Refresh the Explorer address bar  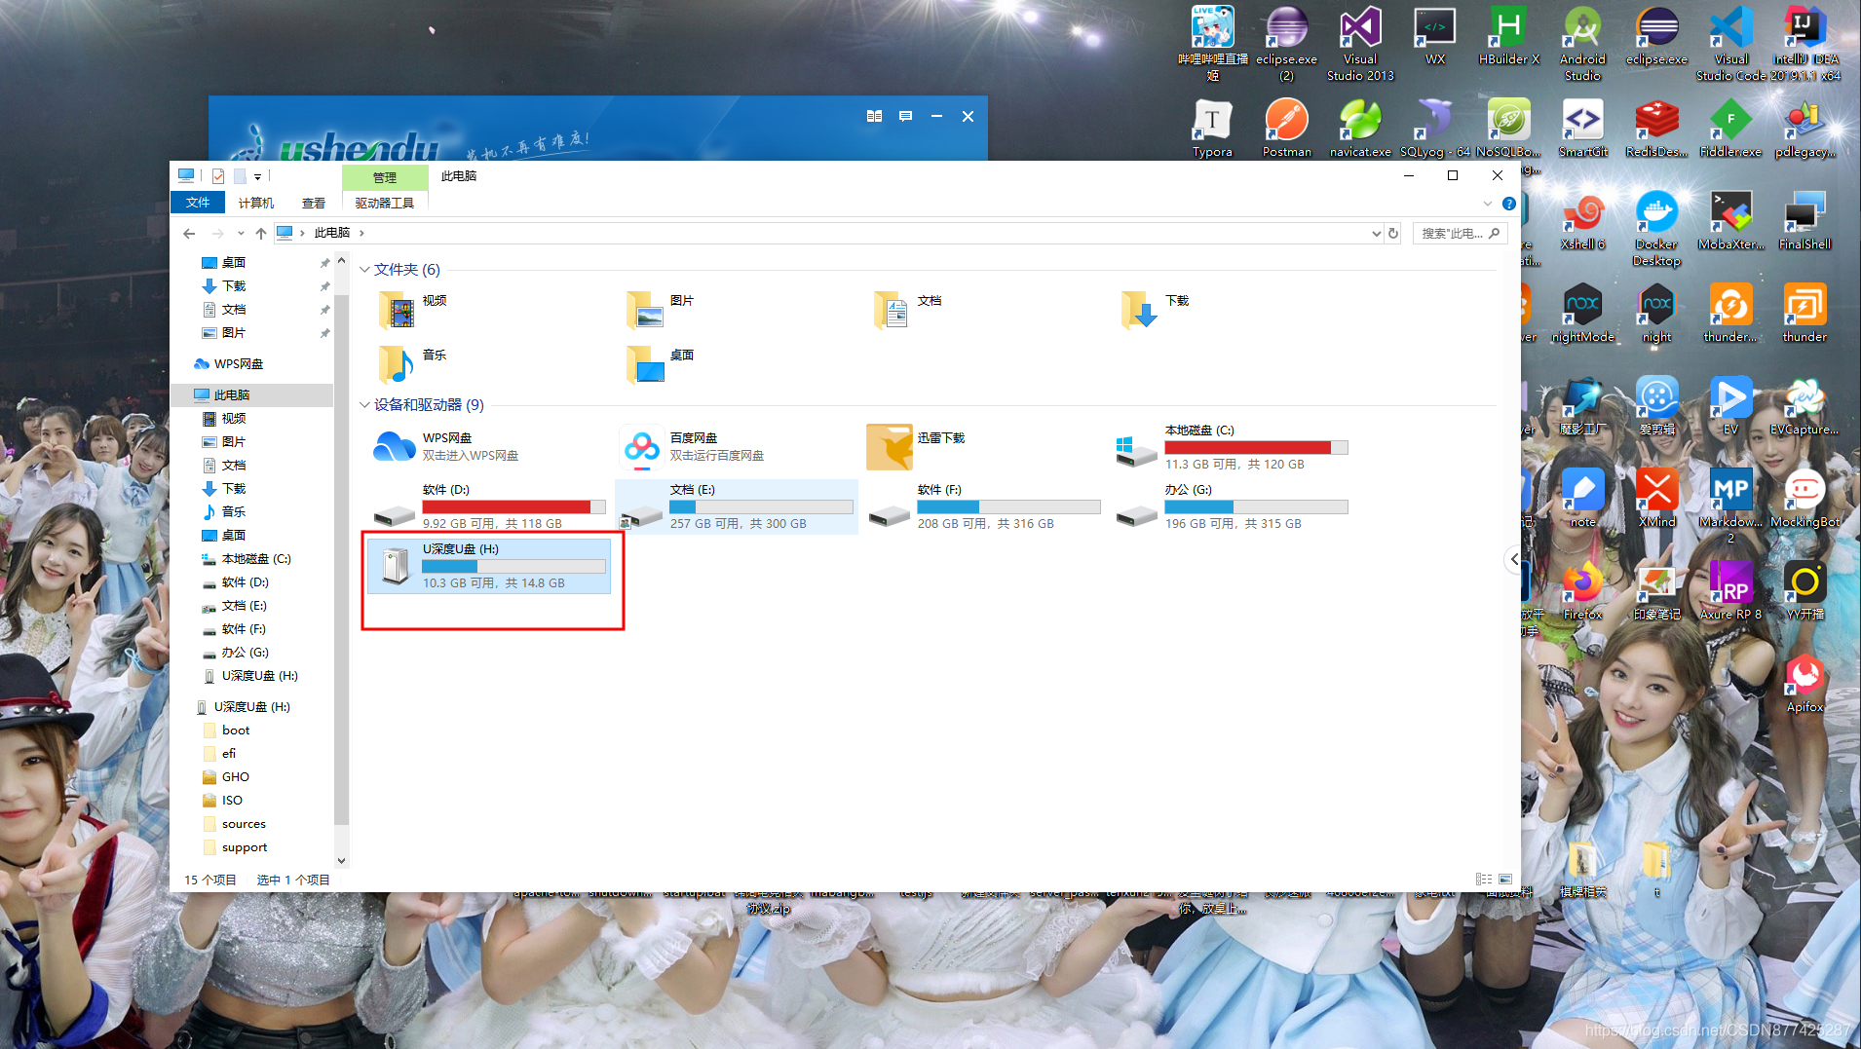click(x=1393, y=233)
